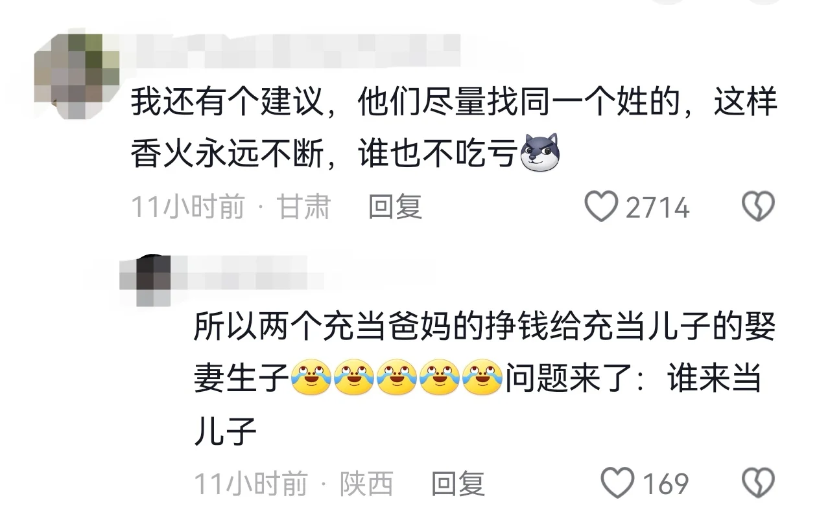817x522 pixels.
Task: Like the comment with 2714 likes
Action: coord(601,207)
